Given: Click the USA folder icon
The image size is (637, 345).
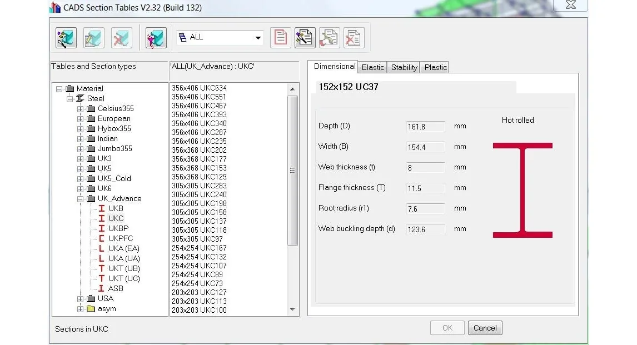Looking at the screenshot, I should pyautogui.click(x=91, y=299).
